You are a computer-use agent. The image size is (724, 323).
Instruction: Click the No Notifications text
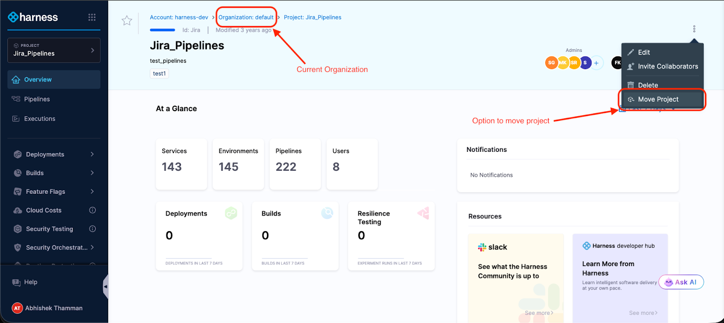[x=491, y=175]
